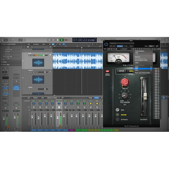Mute the Keys track in the track header
This screenshot has width=169, height=169.
[x=29, y=55]
